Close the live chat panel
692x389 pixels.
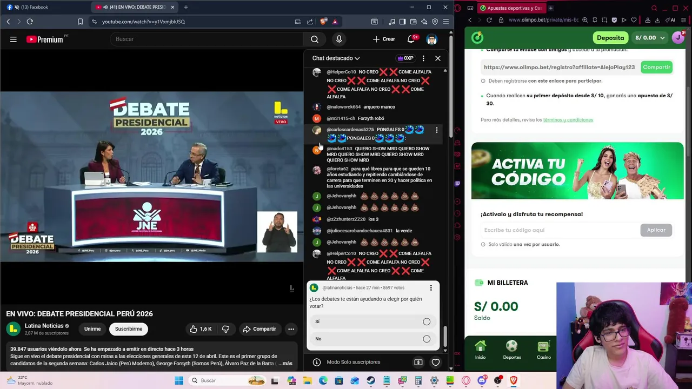coord(438,58)
